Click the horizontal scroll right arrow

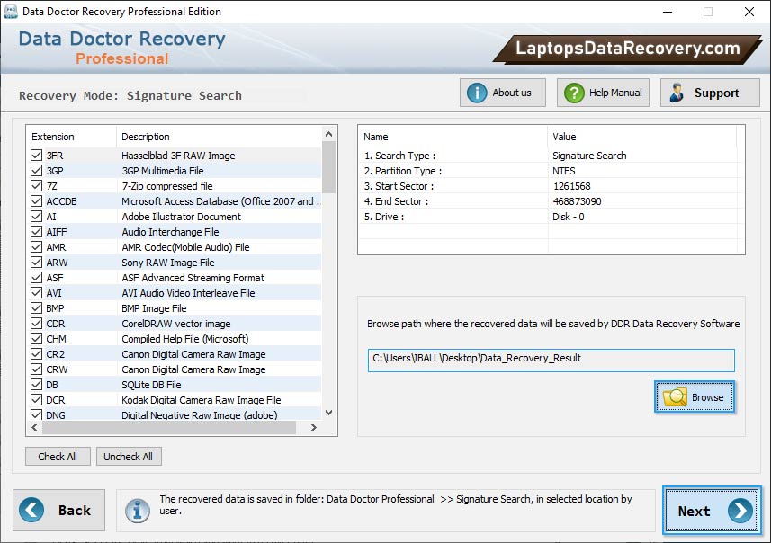[314, 428]
